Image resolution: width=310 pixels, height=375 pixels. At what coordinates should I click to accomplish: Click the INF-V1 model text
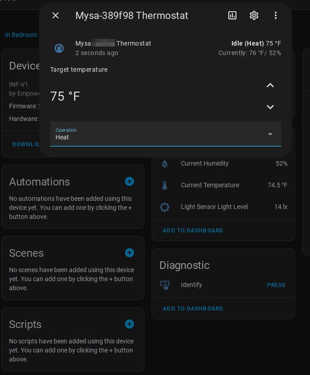[x=19, y=84]
